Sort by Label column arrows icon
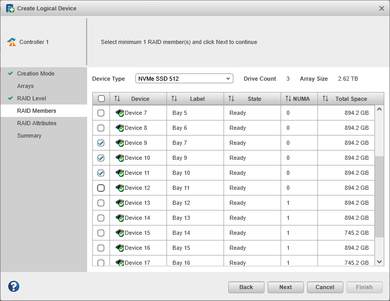The image size is (390, 301). [x=174, y=99]
